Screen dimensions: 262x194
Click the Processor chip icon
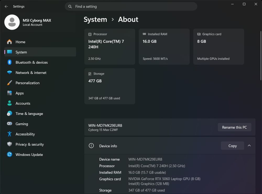90,34
